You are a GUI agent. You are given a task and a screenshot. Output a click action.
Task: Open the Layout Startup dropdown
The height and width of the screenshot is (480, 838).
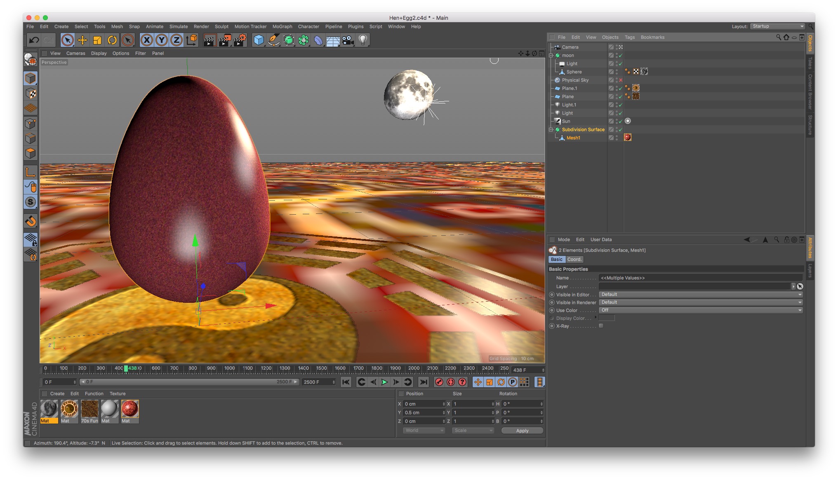[x=777, y=26]
